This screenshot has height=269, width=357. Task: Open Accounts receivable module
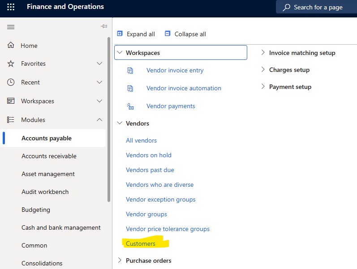tap(49, 156)
